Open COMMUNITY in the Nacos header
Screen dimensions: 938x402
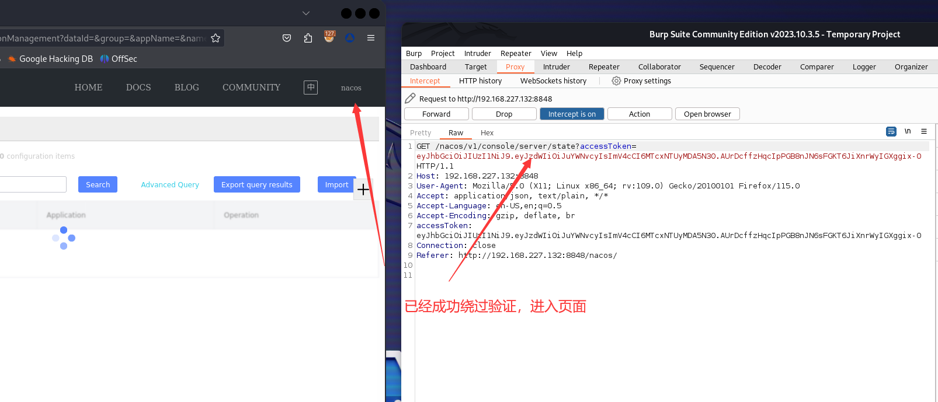point(251,88)
